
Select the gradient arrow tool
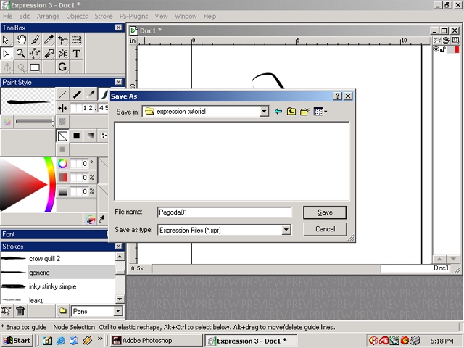click(49, 54)
